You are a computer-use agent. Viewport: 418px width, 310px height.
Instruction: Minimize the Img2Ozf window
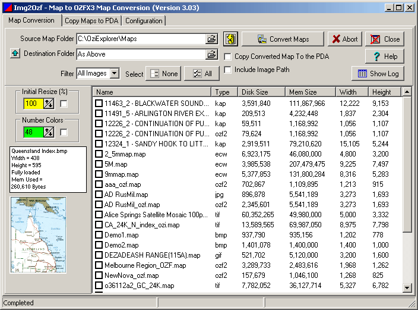tap(389, 8)
